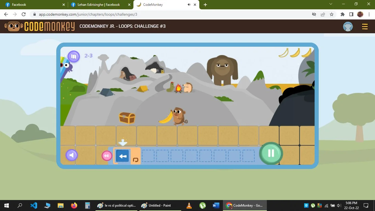Click the fingerprint tray icon
375x211 pixels.
coord(306,206)
